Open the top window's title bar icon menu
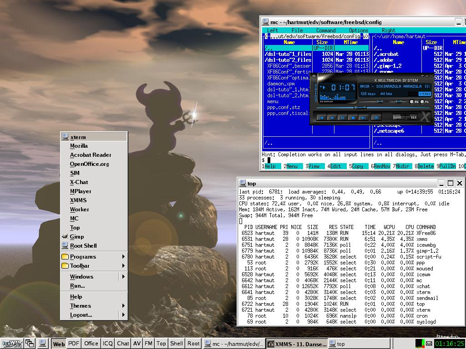Viewport: 466px width, 349px height. (x=243, y=183)
